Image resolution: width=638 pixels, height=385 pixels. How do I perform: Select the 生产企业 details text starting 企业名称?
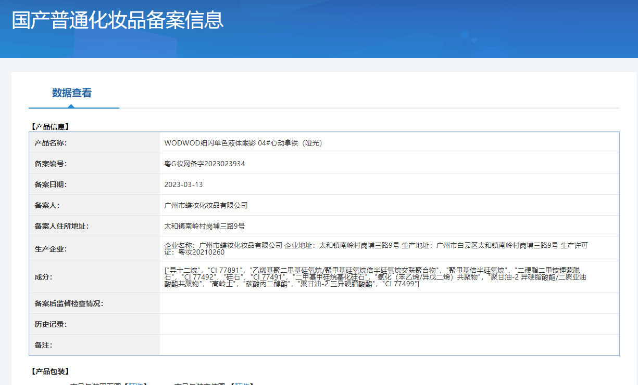click(376, 249)
